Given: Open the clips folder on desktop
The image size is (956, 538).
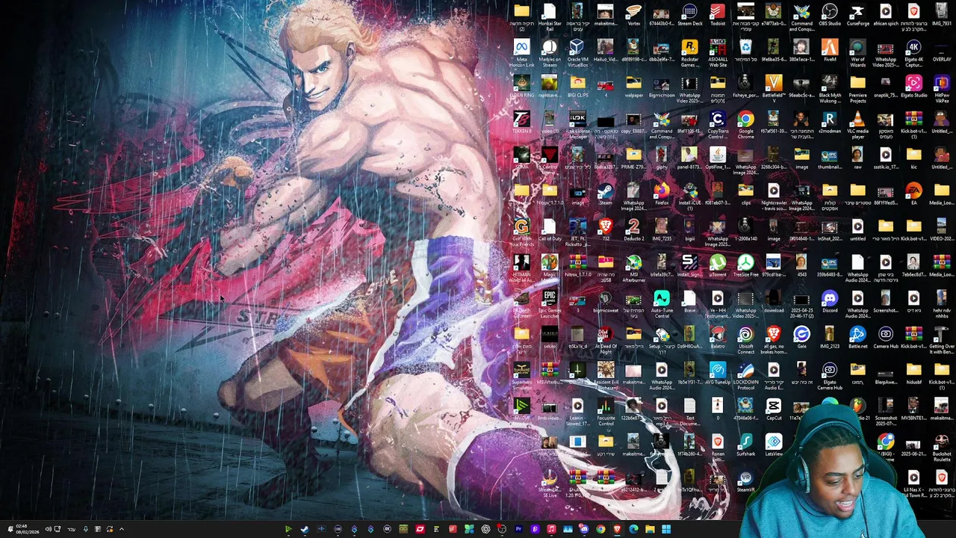Looking at the screenshot, I should point(745,194).
